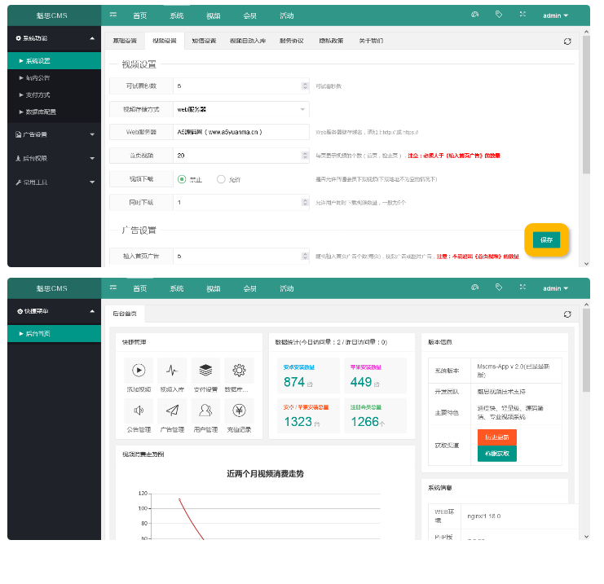Click the Web服务器 input field
The width and height of the screenshot is (604, 584).
pyautogui.click(x=240, y=131)
